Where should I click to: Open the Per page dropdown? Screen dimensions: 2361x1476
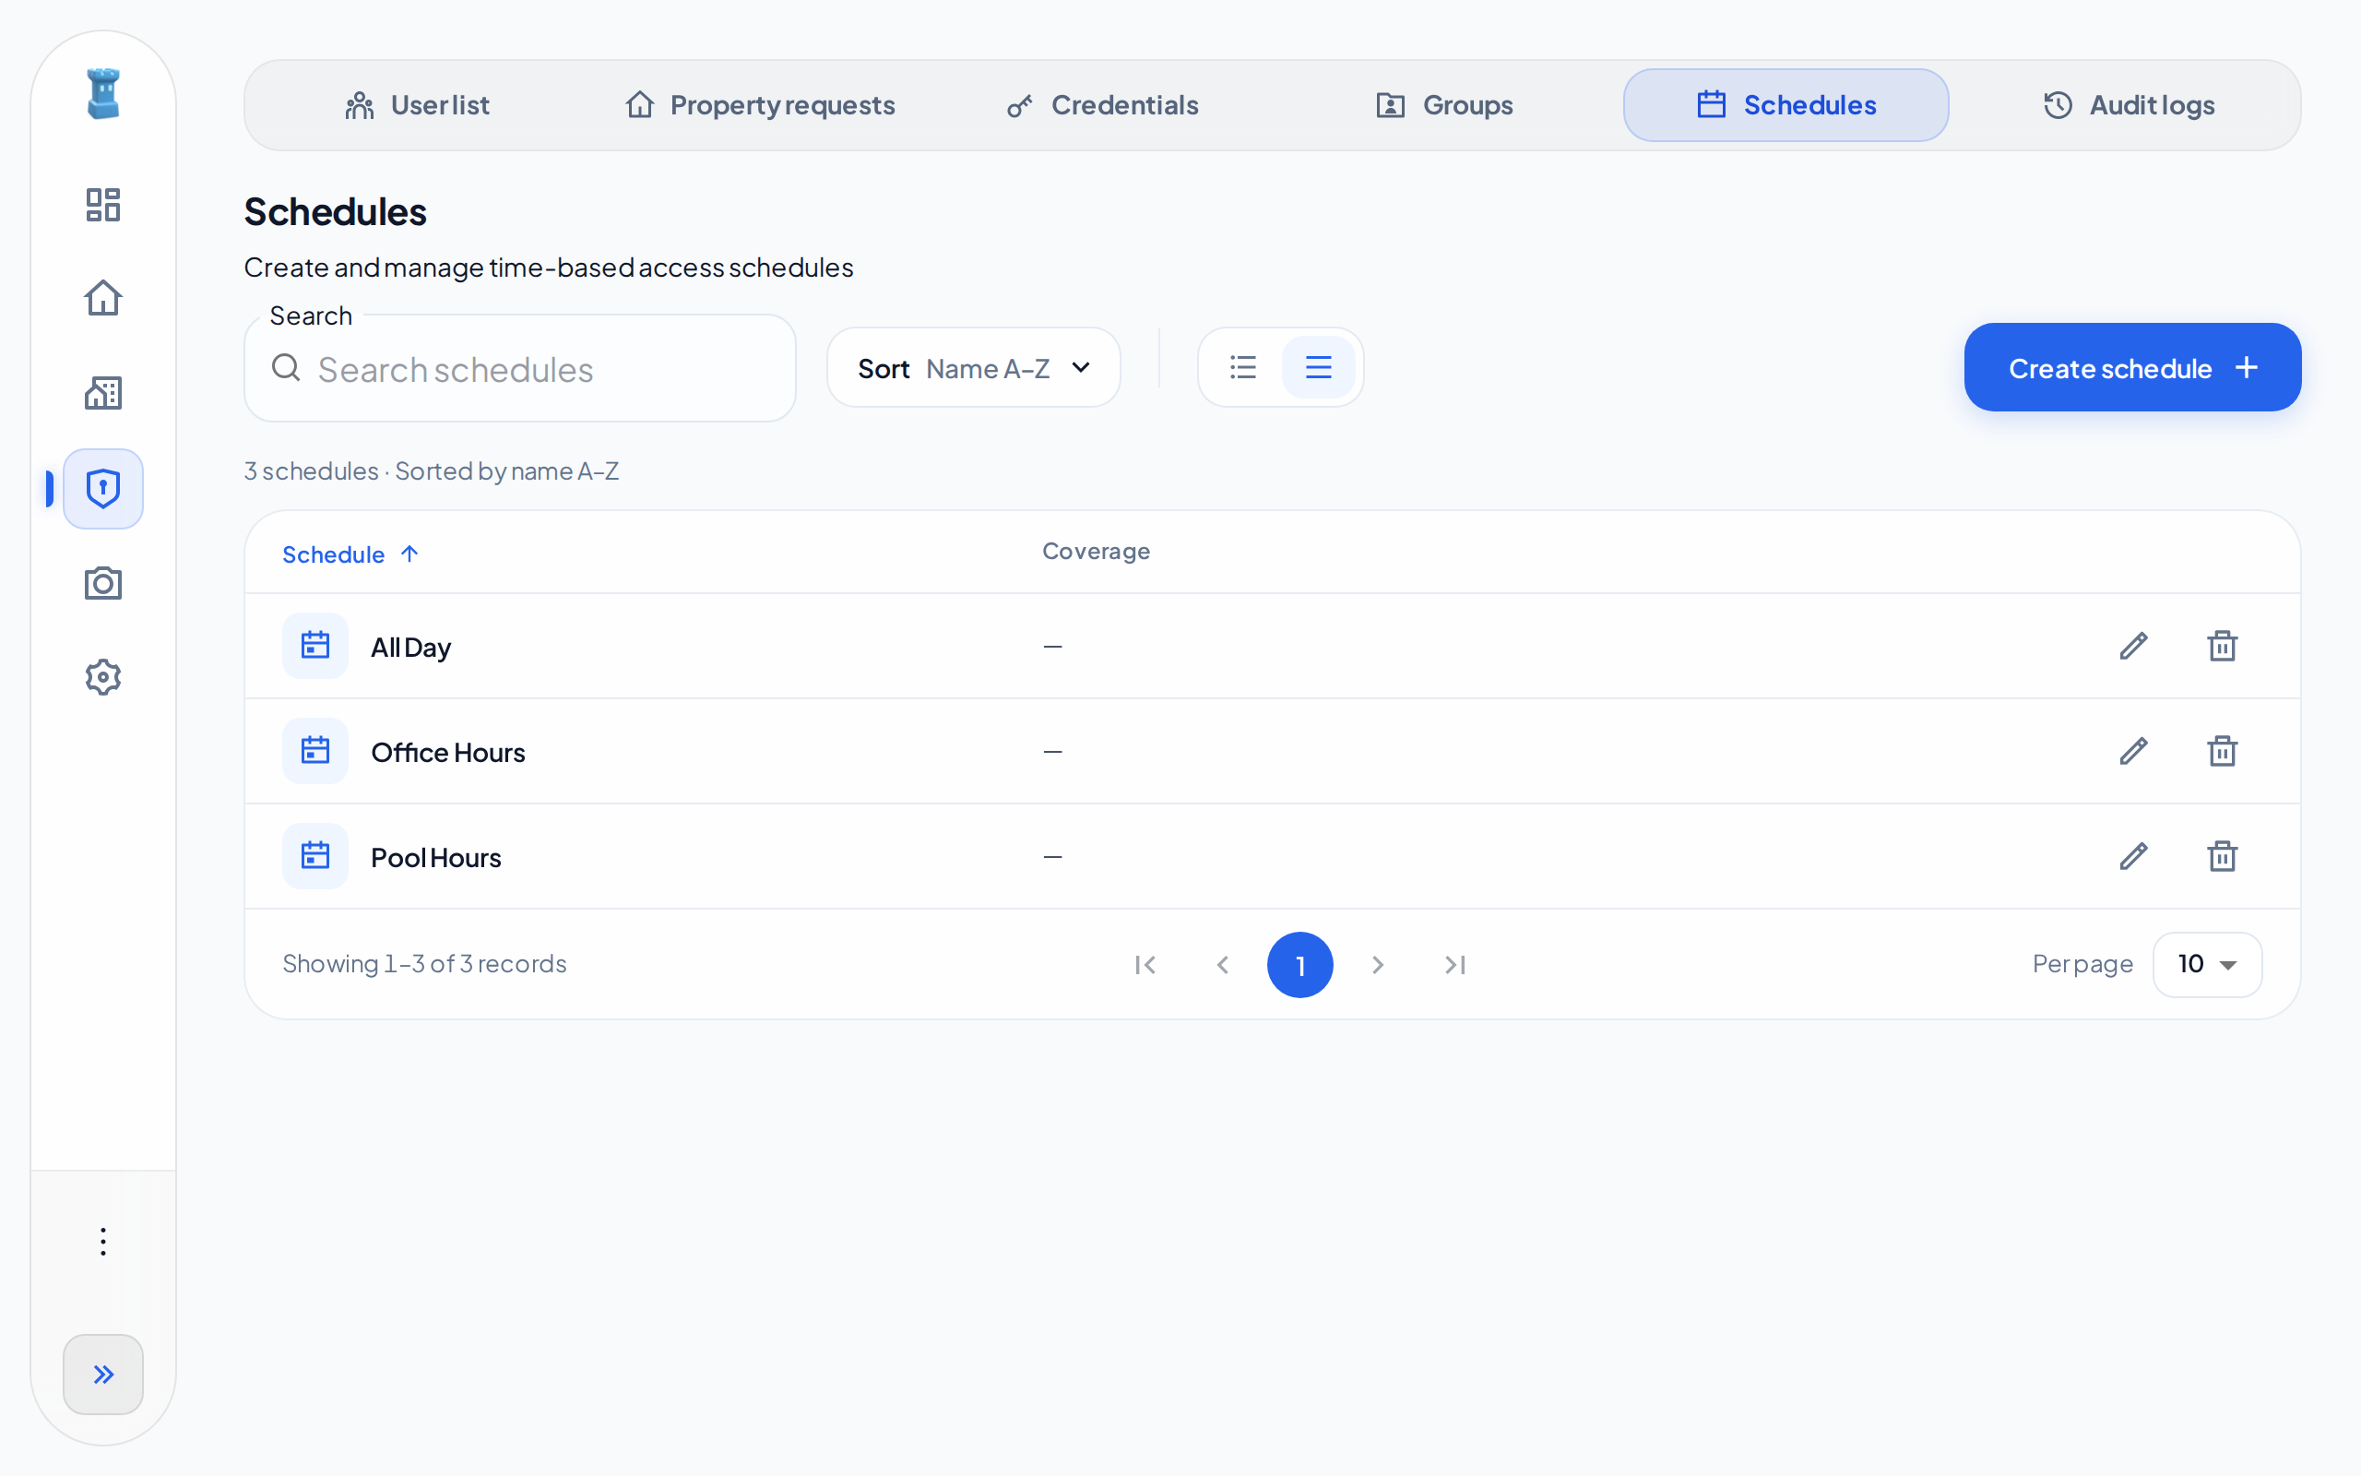(x=2207, y=965)
